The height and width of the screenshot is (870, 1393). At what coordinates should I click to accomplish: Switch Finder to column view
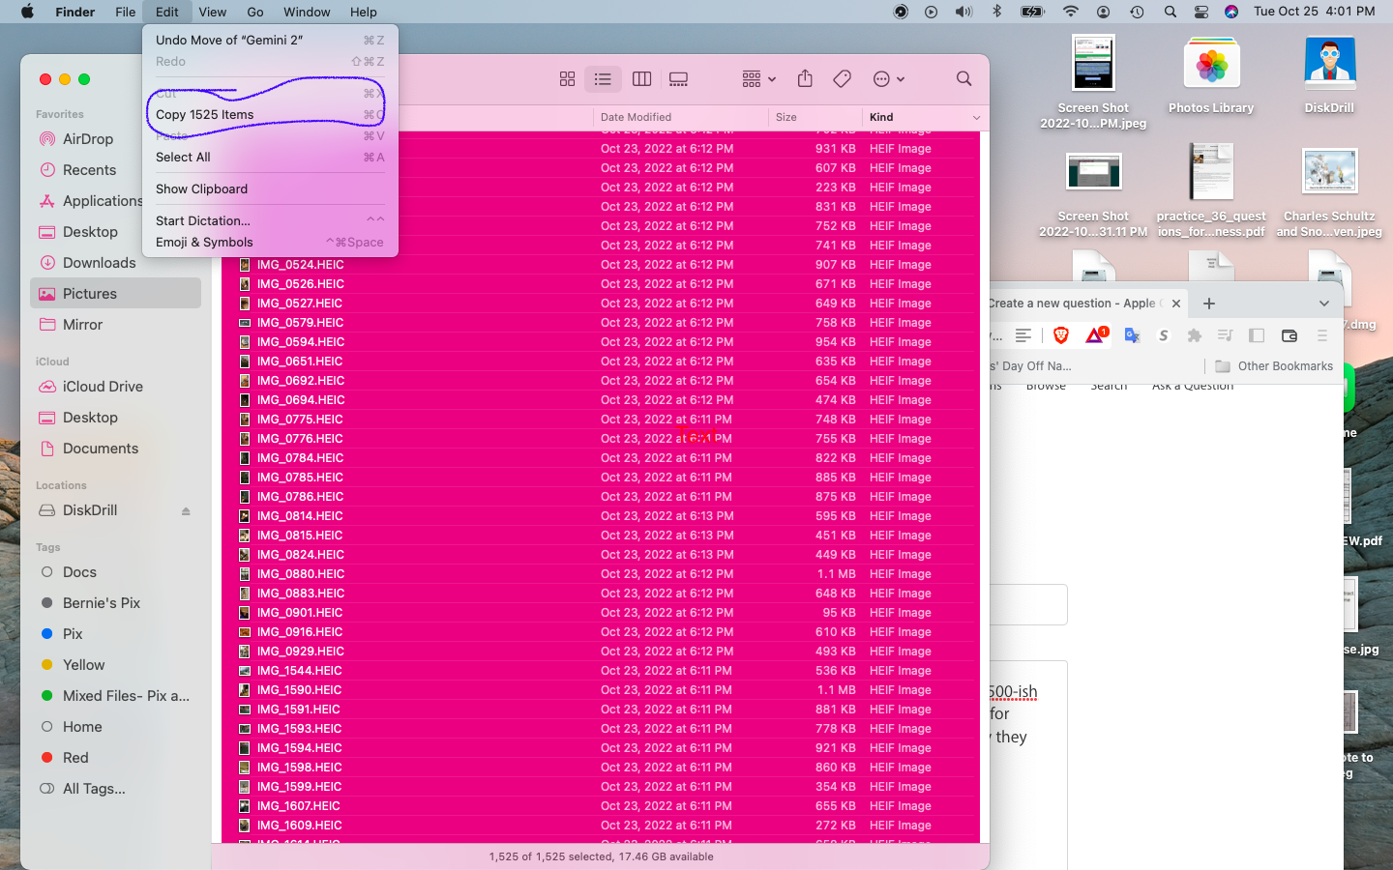(x=641, y=79)
